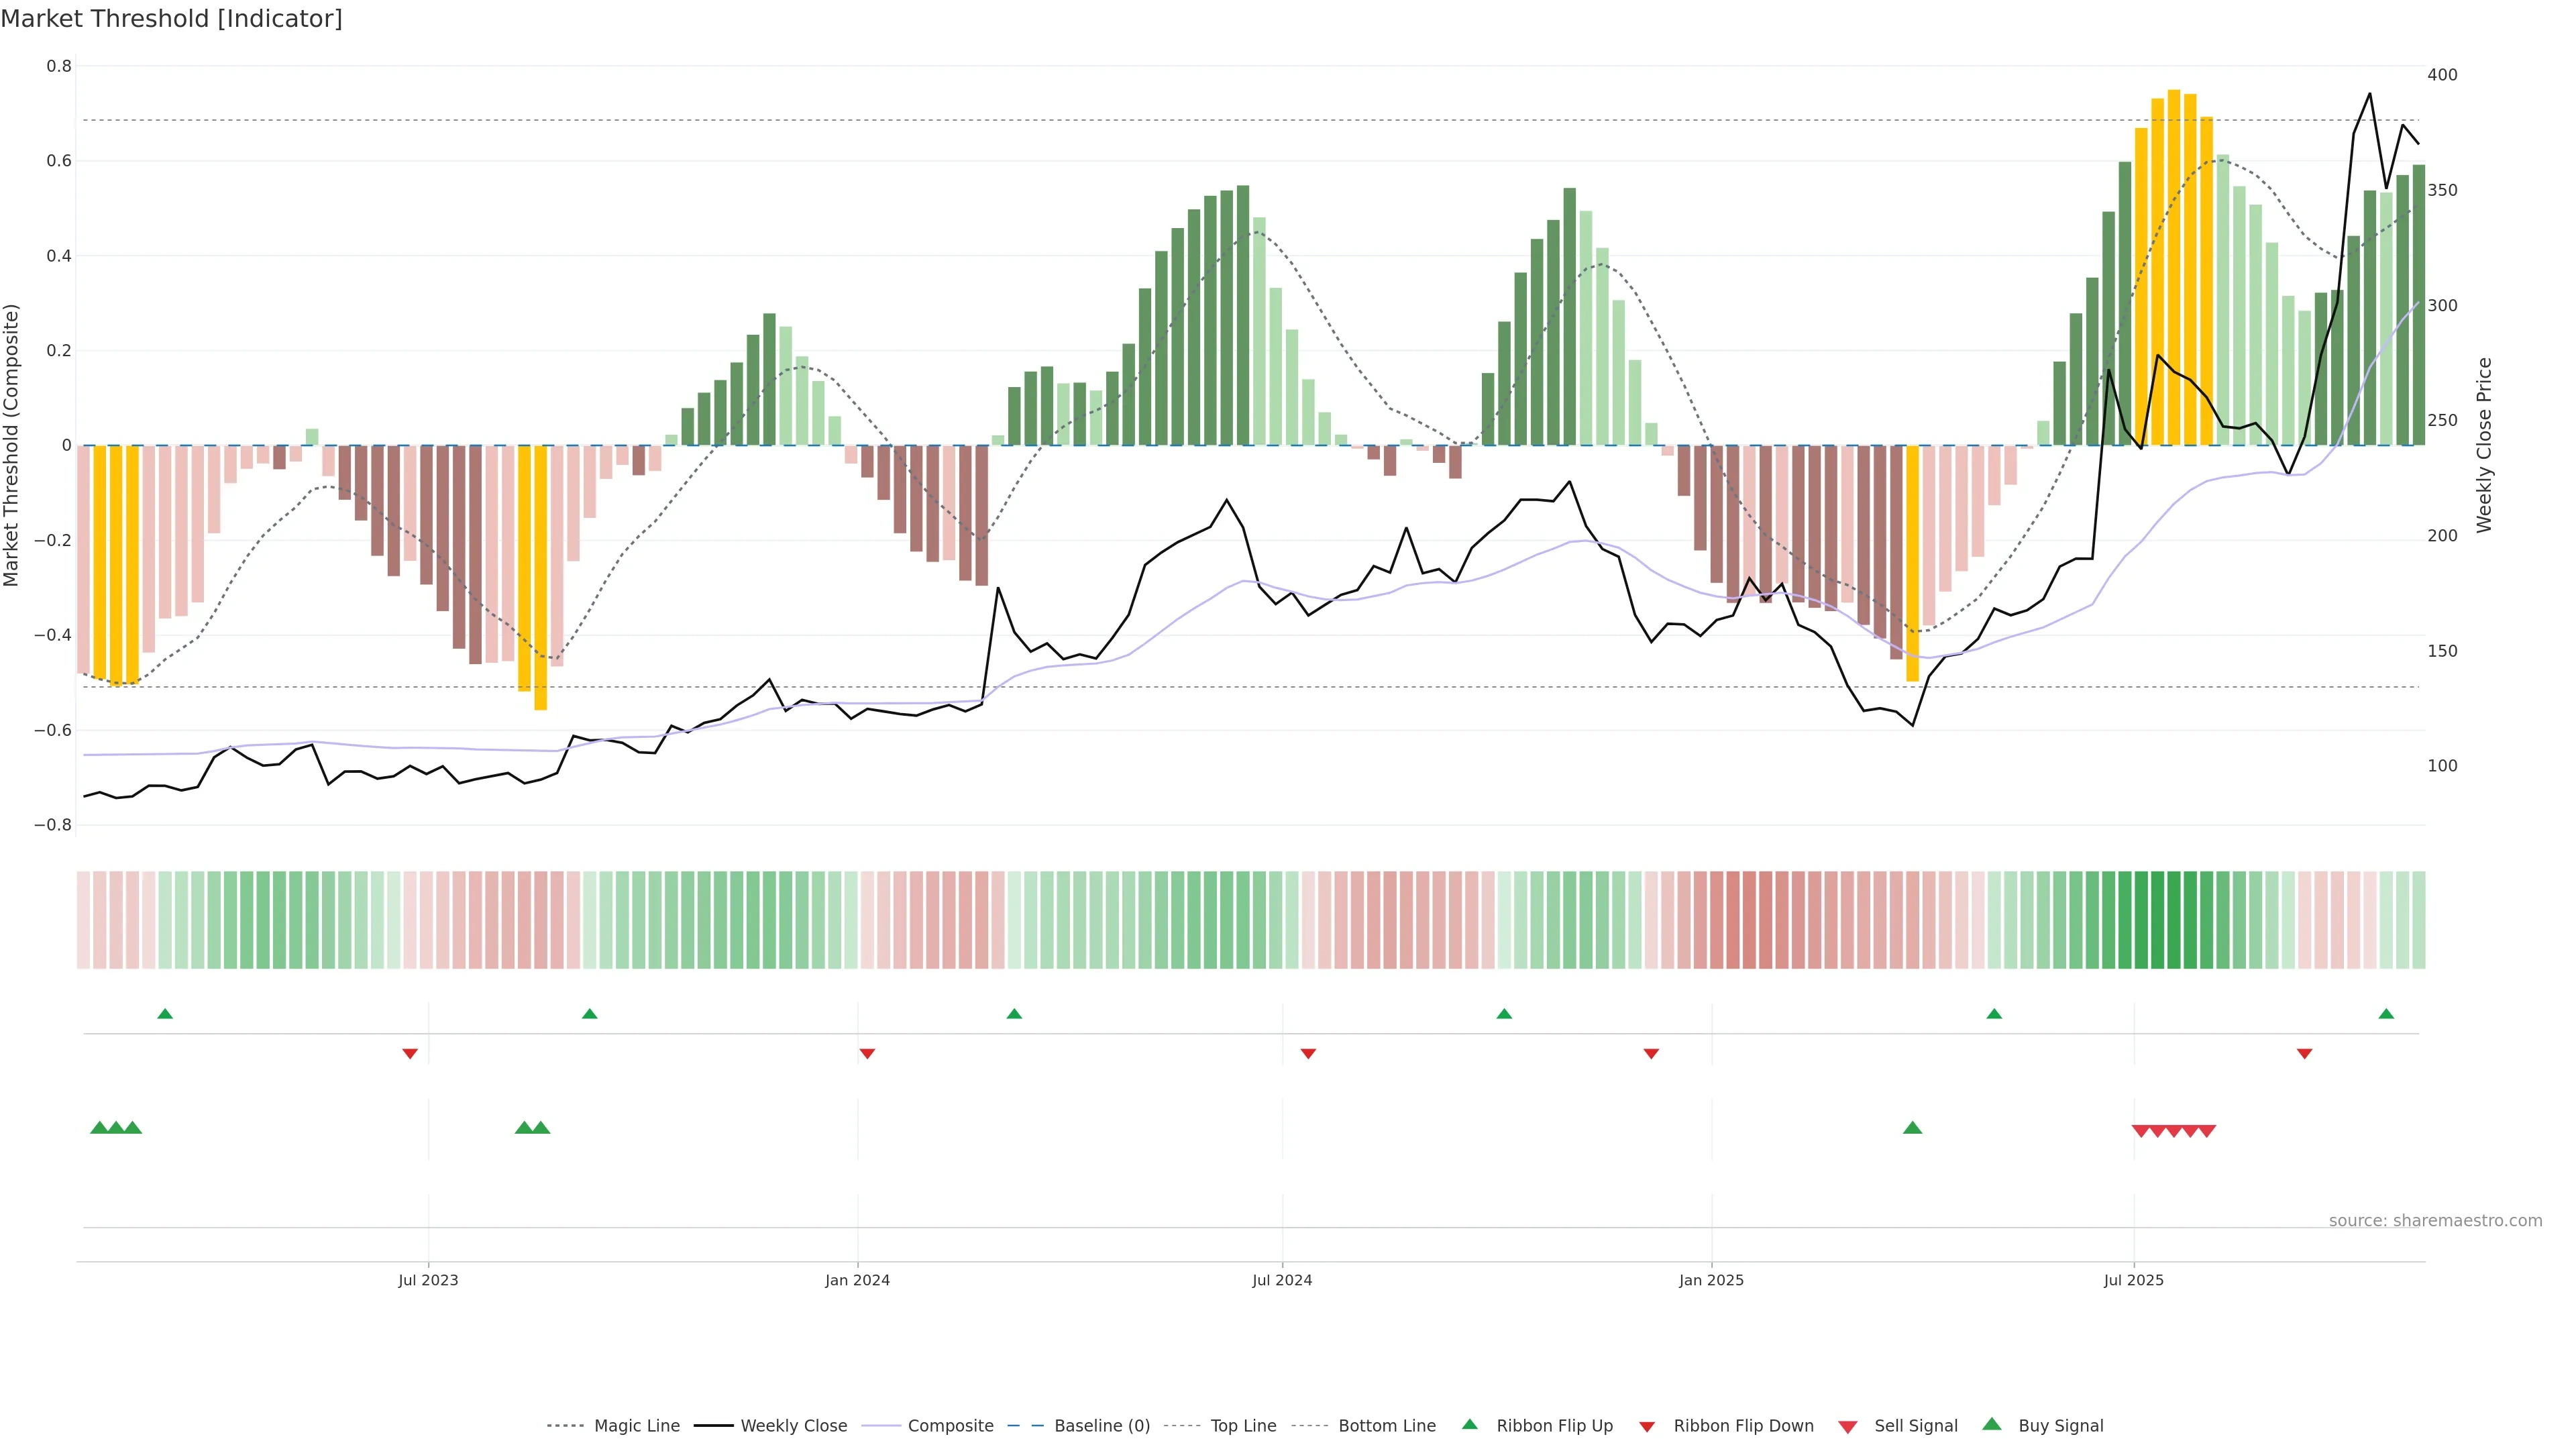Viewport: 2576px width, 1449px height.
Task: Click red flip down marker just after Jan 2024
Action: click(867, 1053)
